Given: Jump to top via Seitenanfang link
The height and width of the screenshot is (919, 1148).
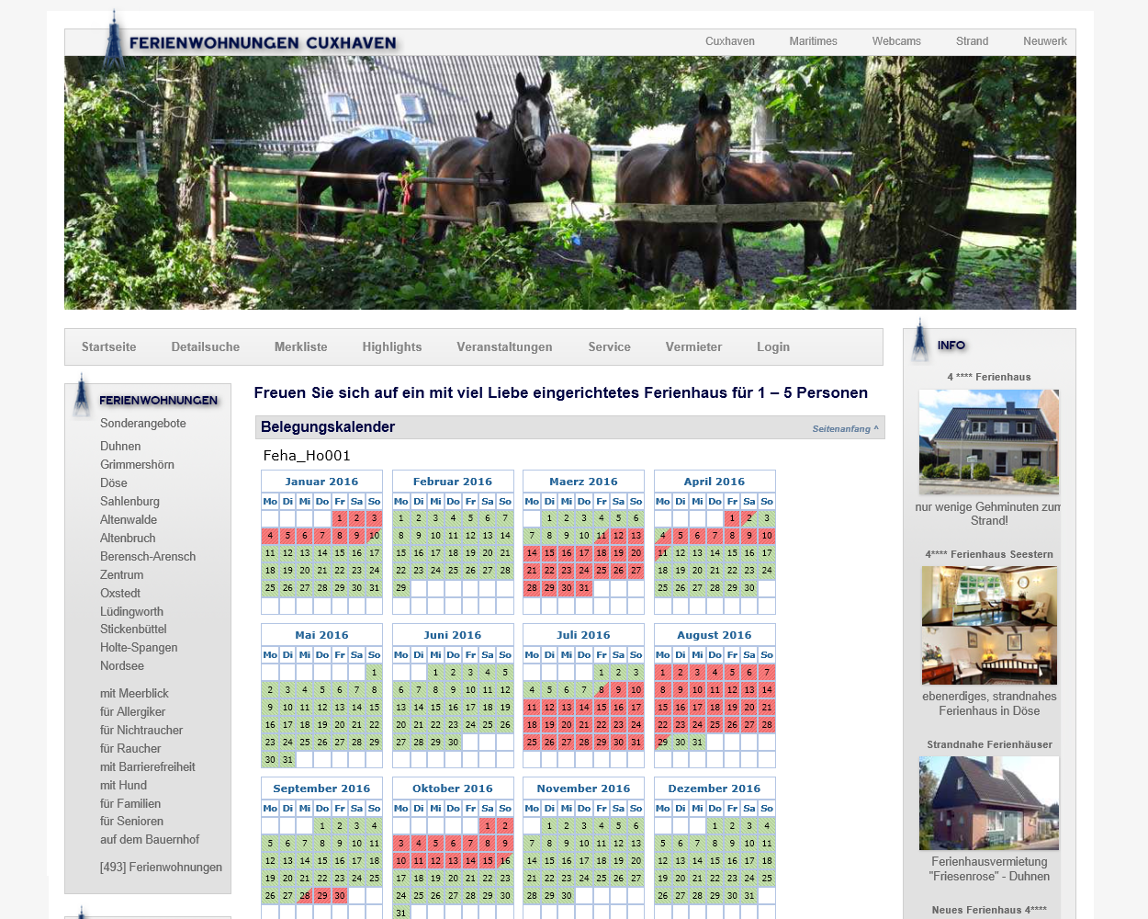Looking at the screenshot, I should [844, 429].
